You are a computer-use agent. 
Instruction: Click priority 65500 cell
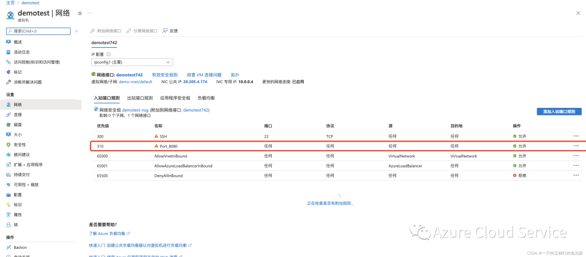click(103, 176)
